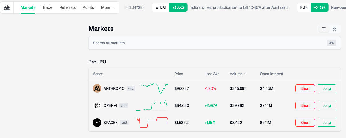Image resolution: width=346 pixels, height=138 pixels.
Task: Short the Anthropic market
Action: (x=305, y=88)
